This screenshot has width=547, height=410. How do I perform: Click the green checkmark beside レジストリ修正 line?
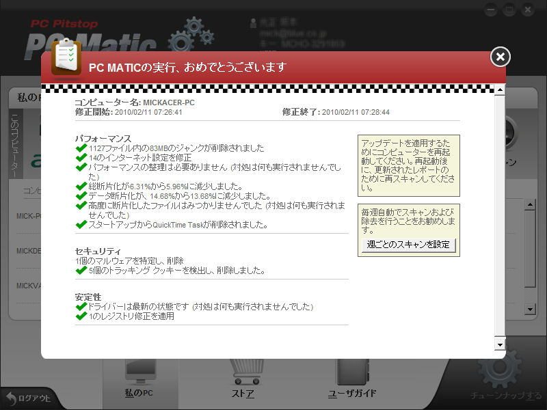coord(81,316)
